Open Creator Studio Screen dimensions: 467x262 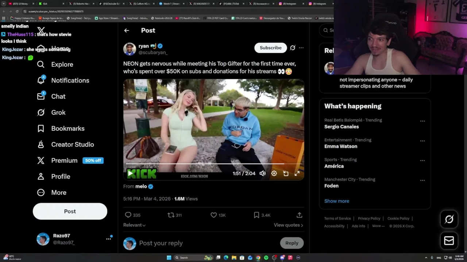tap(65, 144)
